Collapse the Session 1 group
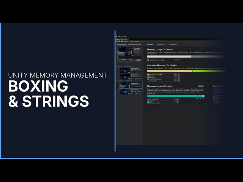The width and height of the screenshot is (243, 182). click(117, 66)
